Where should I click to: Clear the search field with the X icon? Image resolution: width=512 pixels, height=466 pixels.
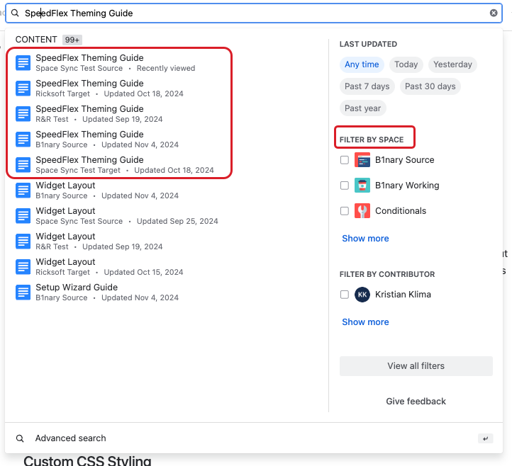[x=494, y=13]
